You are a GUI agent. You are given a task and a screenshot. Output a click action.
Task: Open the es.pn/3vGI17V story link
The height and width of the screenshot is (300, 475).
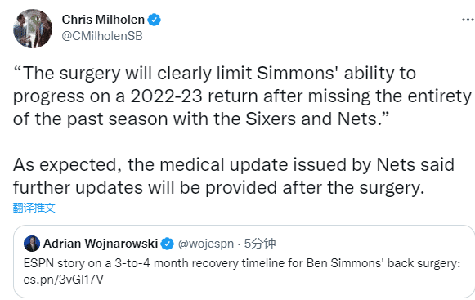click(64, 280)
